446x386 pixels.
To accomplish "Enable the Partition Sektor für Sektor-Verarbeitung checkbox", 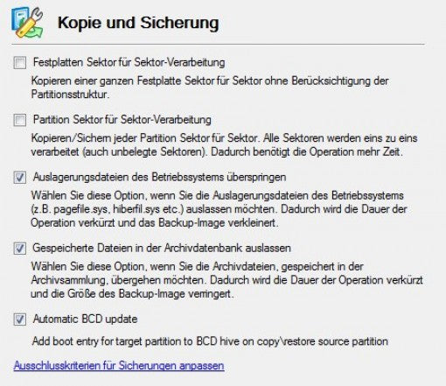I will click(20, 120).
